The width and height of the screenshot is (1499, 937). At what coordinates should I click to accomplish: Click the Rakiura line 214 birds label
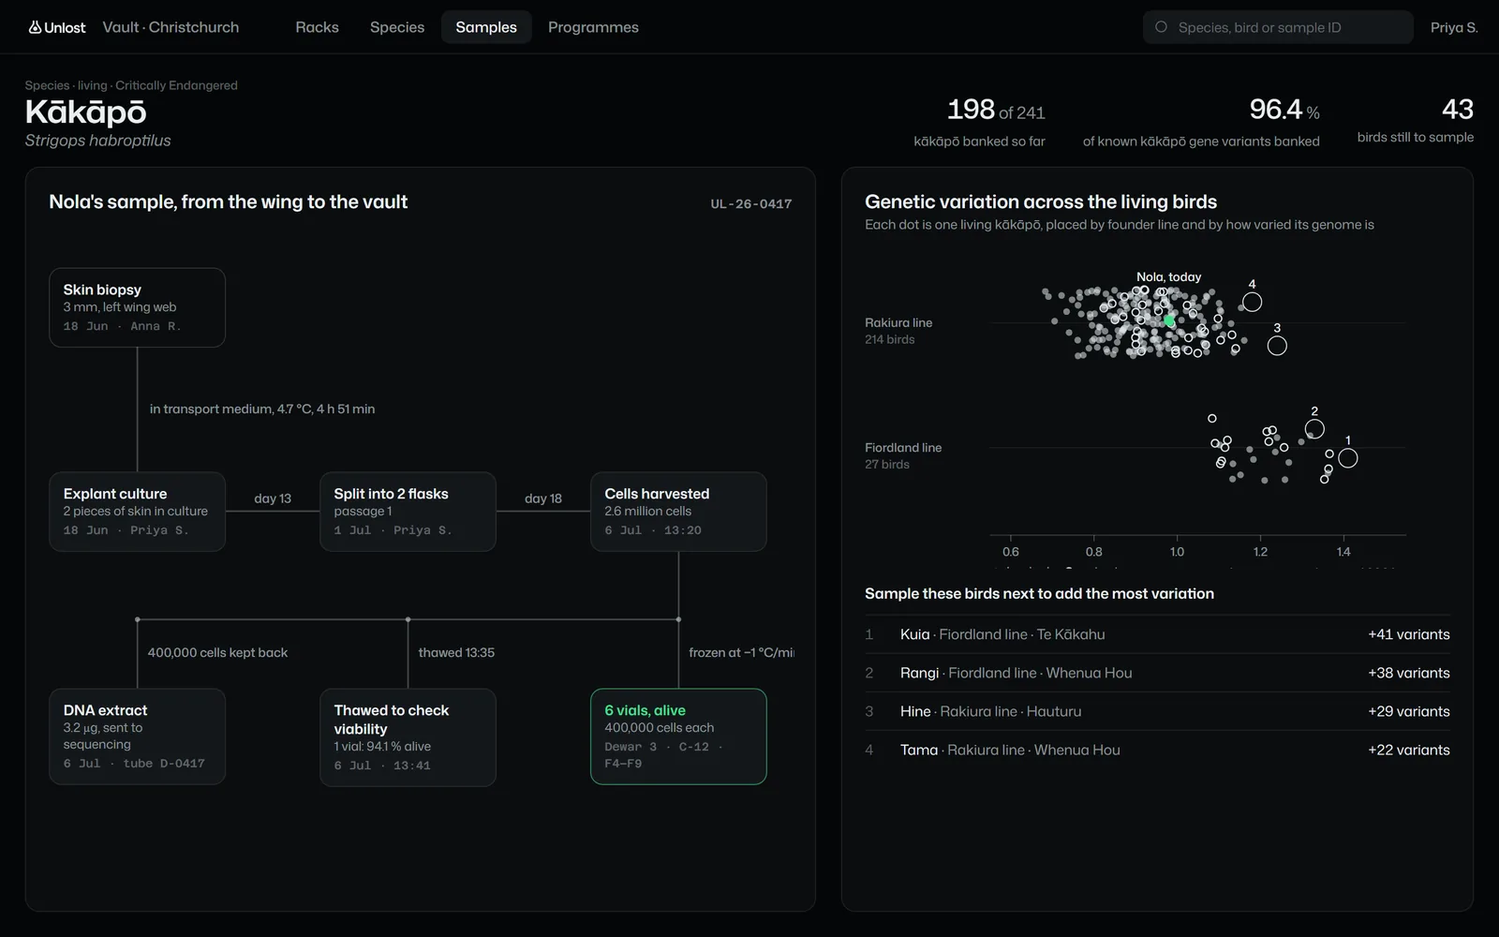pos(898,331)
